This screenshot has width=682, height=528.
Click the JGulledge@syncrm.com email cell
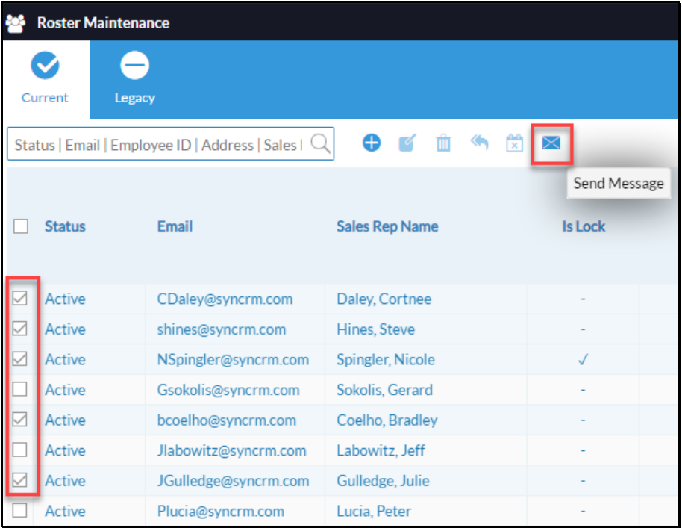pyautogui.click(x=233, y=480)
